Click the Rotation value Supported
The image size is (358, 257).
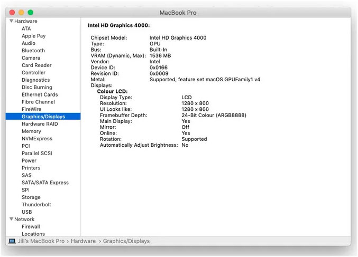coord(194,139)
